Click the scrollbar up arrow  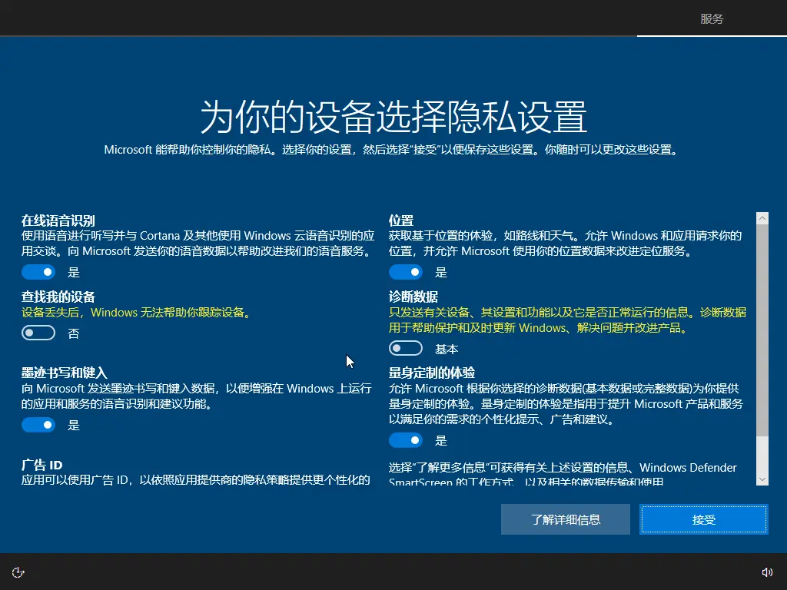762,217
